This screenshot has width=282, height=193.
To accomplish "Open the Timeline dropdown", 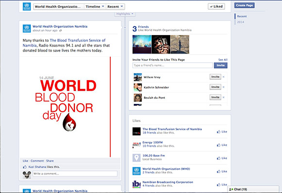I will click(x=95, y=7).
